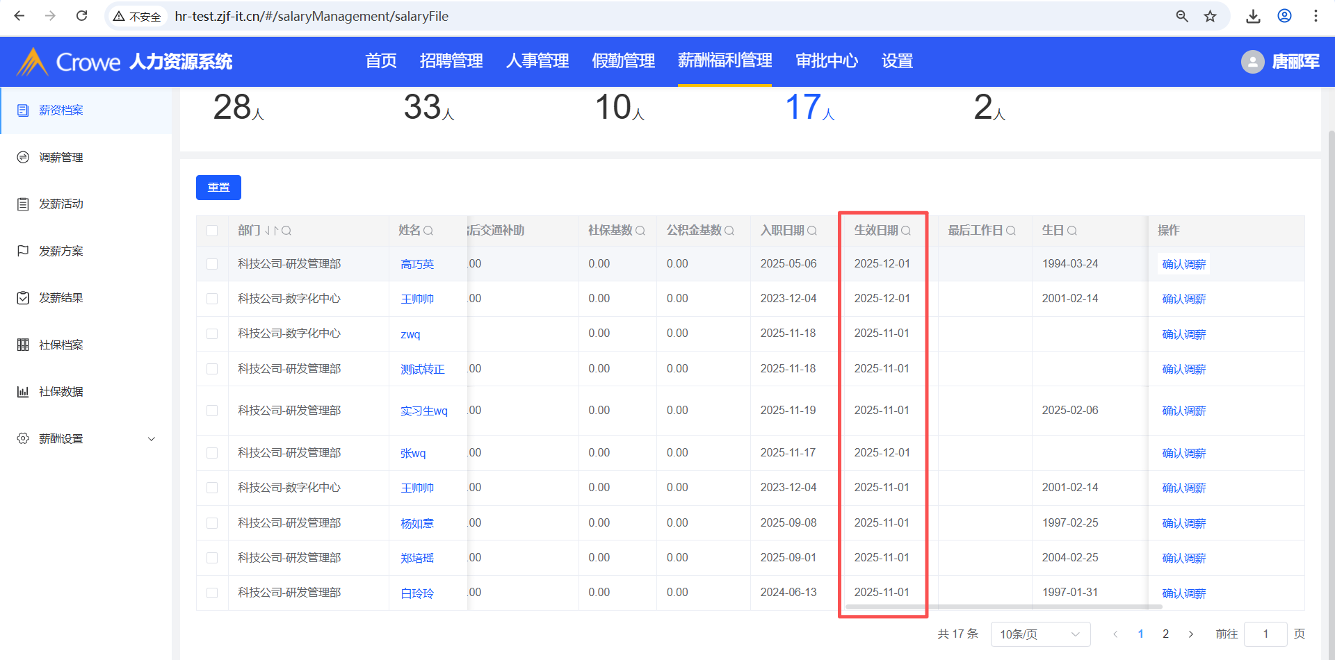
Task: Click search icon beside 生效日期 header
Action: pyautogui.click(x=906, y=231)
